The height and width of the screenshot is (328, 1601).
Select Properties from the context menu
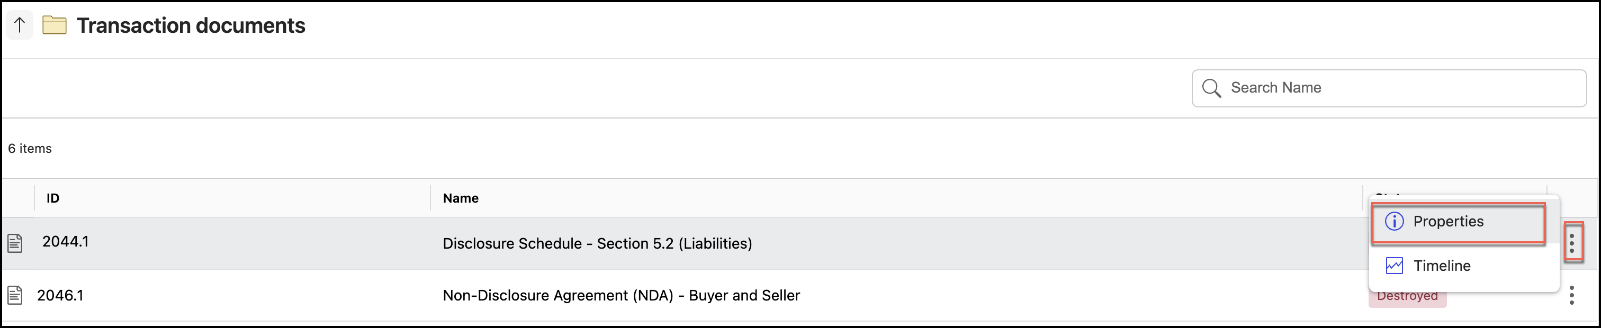coord(1447,222)
